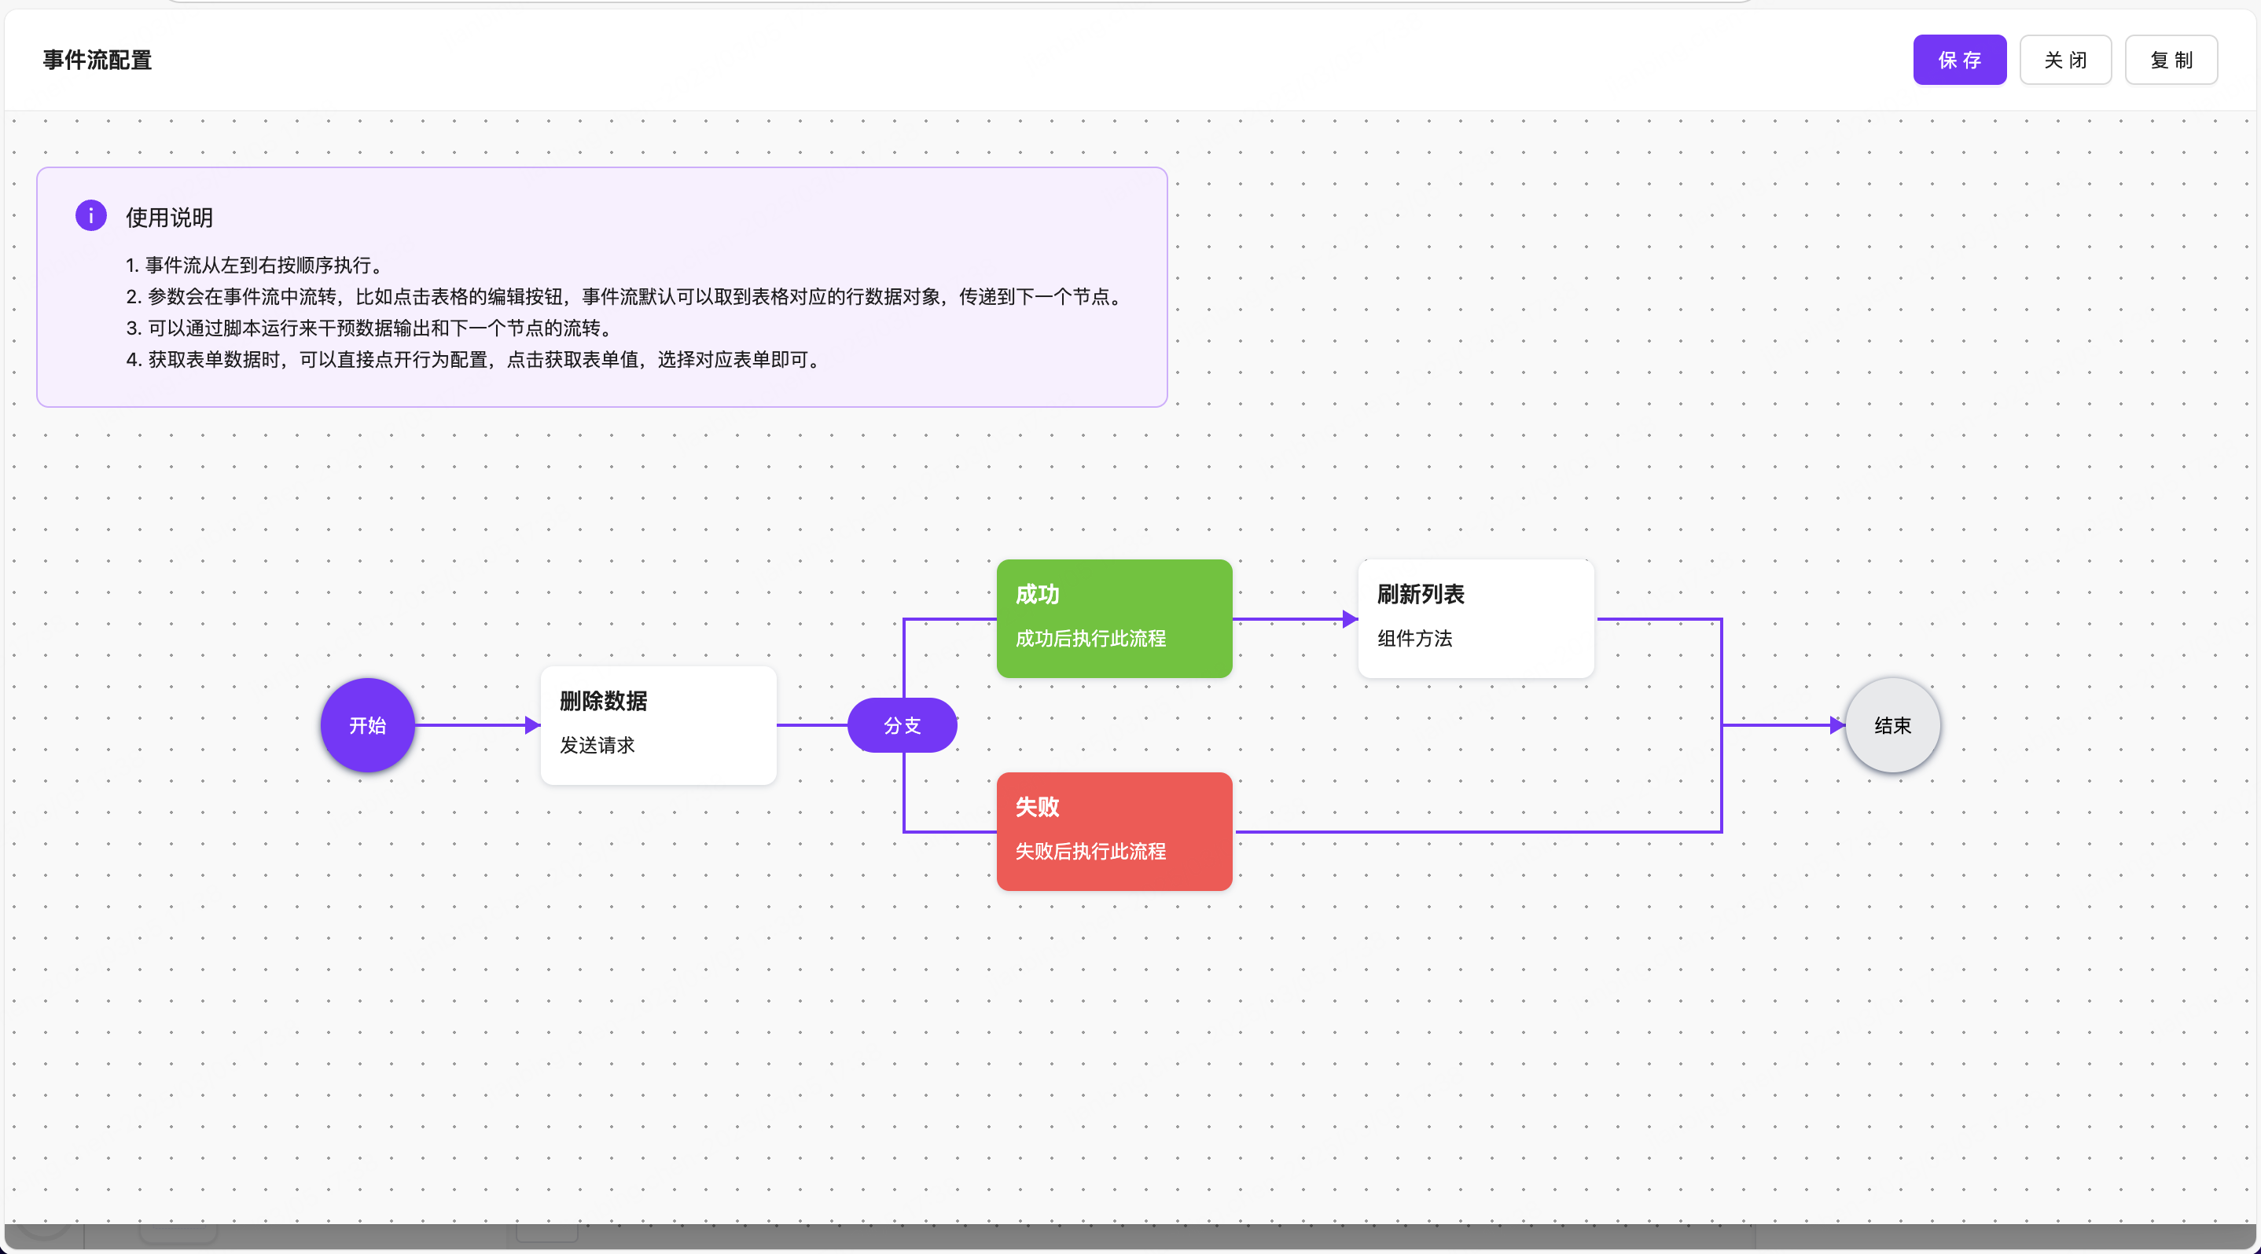Select the green 成功 branch node
The width and height of the screenshot is (2261, 1254).
(x=1115, y=618)
